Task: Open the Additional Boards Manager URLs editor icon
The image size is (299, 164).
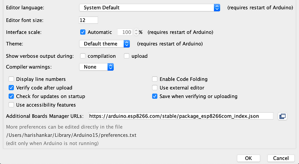Action: pyautogui.click(x=282, y=116)
